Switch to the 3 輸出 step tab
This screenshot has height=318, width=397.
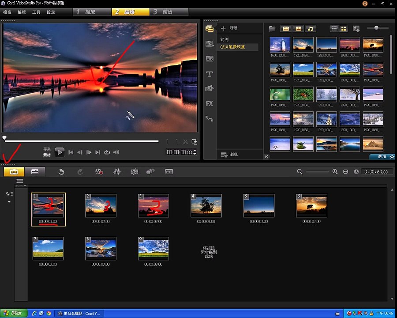click(169, 12)
